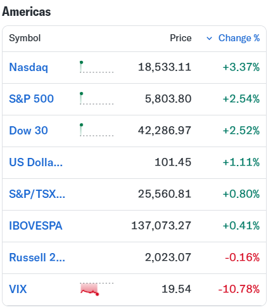Image resolution: width=273 pixels, height=307 pixels.
Task: Open the Dow 30 symbol link
Action: tap(29, 131)
